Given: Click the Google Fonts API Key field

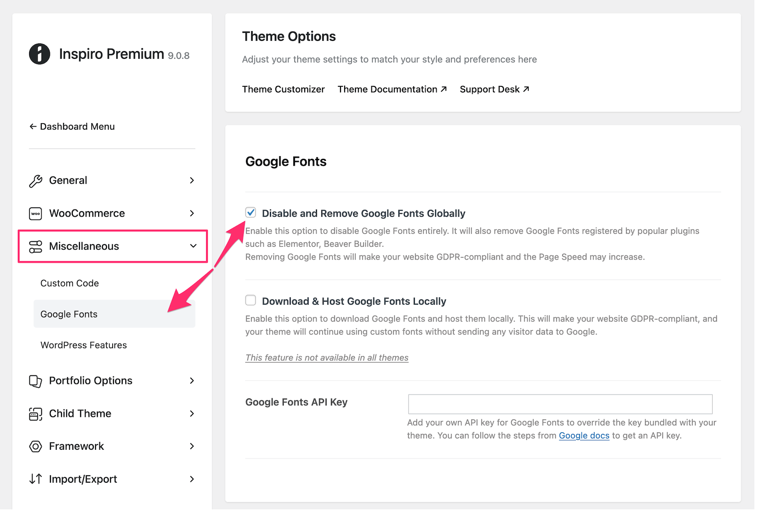Looking at the screenshot, I should point(560,404).
